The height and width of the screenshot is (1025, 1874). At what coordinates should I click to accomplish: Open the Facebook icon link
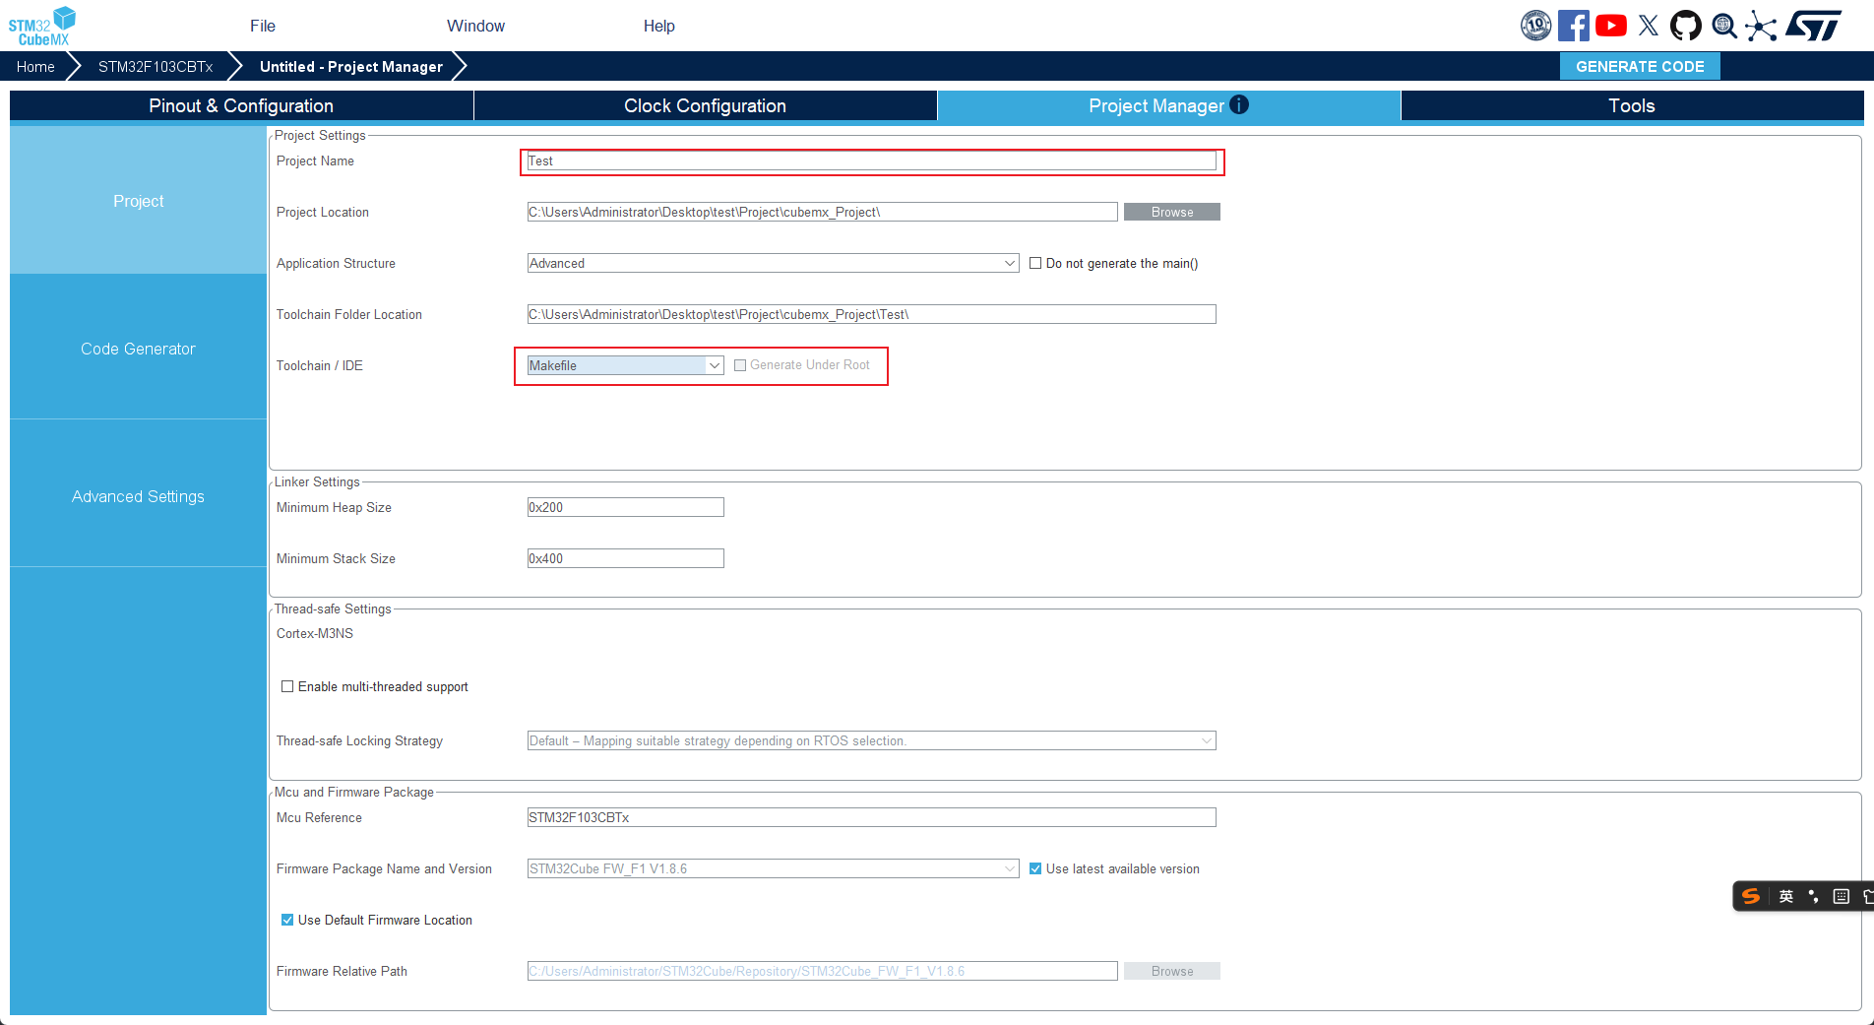coord(1573,26)
